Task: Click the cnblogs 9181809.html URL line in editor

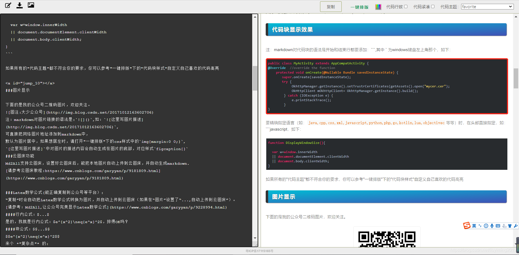Action: [65, 178]
